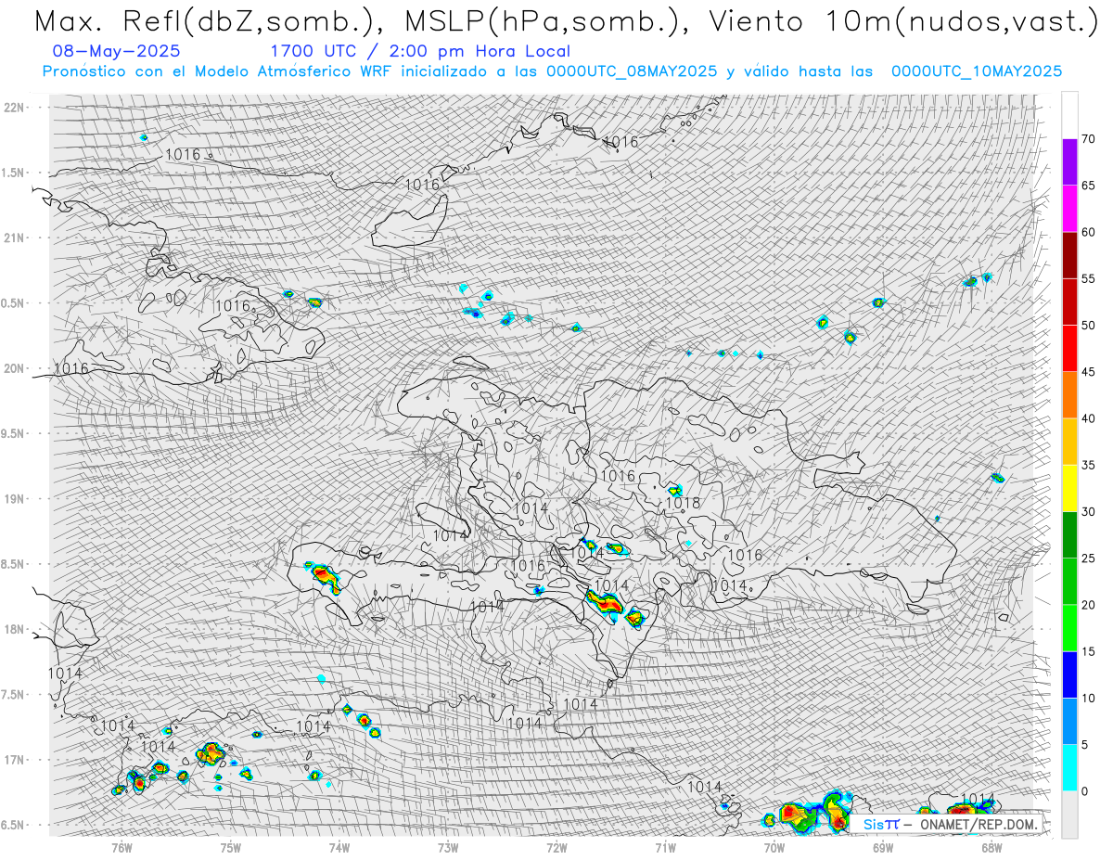Click the '17N' latitude axis label
The height and width of the screenshot is (860, 1113).
tap(14, 760)
